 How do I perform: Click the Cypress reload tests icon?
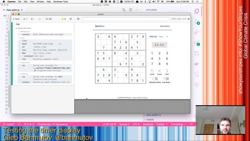(x=70, y=19)
